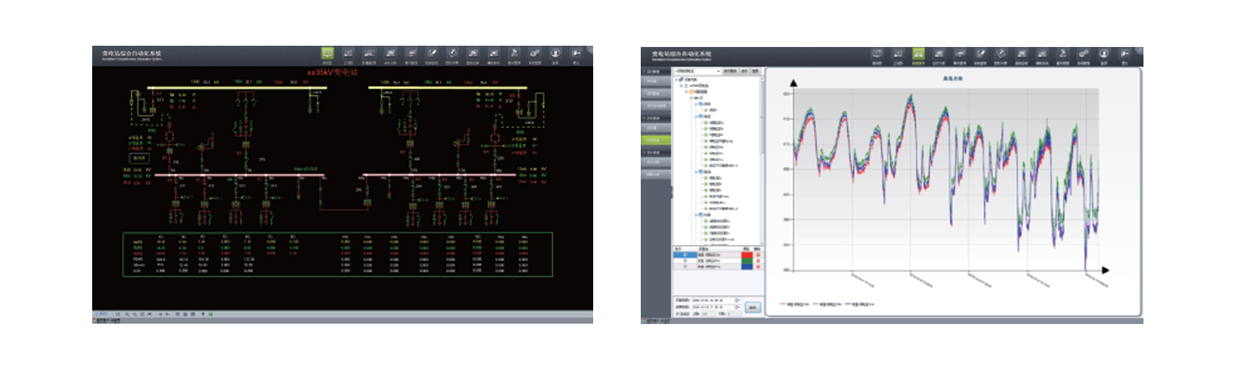
Task: Open the second toolbar icon in the curve chart window
Action: pos(897,54)
